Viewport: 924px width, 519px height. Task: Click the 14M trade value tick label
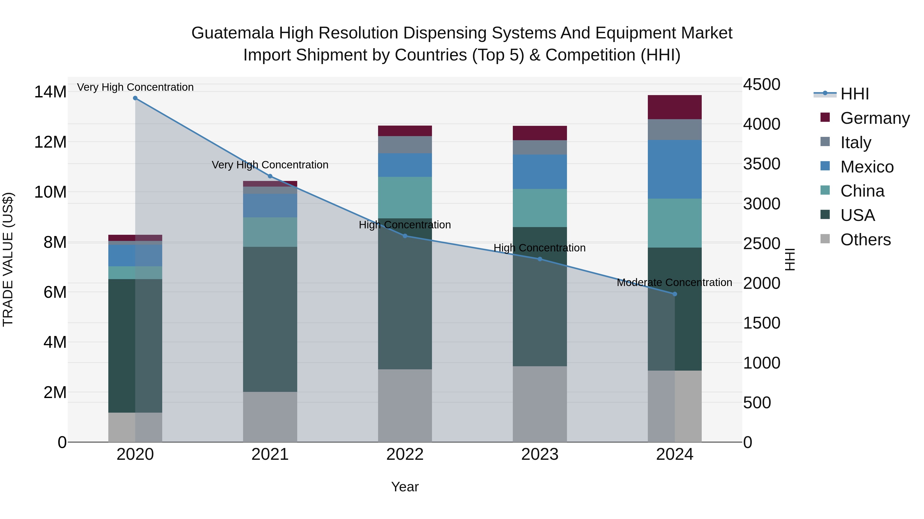point(50,92)
